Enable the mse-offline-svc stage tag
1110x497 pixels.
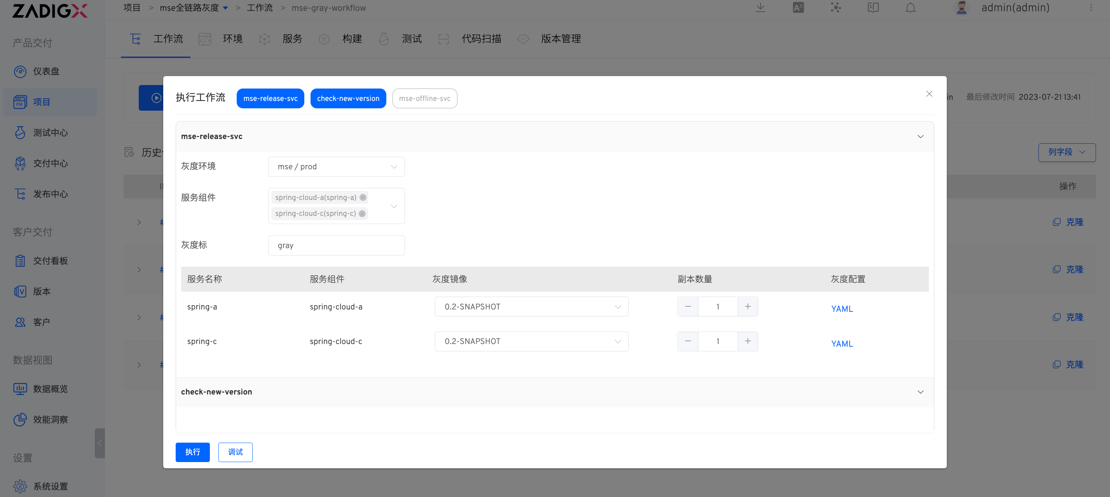[x=424, y=99]
